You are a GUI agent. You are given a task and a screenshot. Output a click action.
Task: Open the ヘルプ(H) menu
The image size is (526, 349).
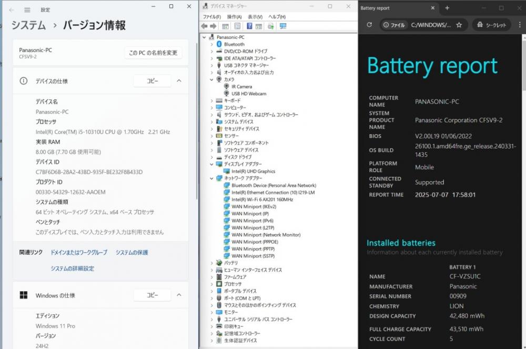(277, 16)
